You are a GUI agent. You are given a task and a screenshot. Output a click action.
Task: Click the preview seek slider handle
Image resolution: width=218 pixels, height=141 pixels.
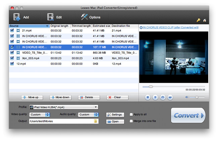tap(151, 87)
